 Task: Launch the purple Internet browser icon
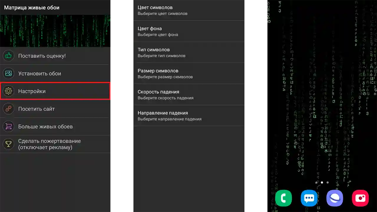(335, 198)
